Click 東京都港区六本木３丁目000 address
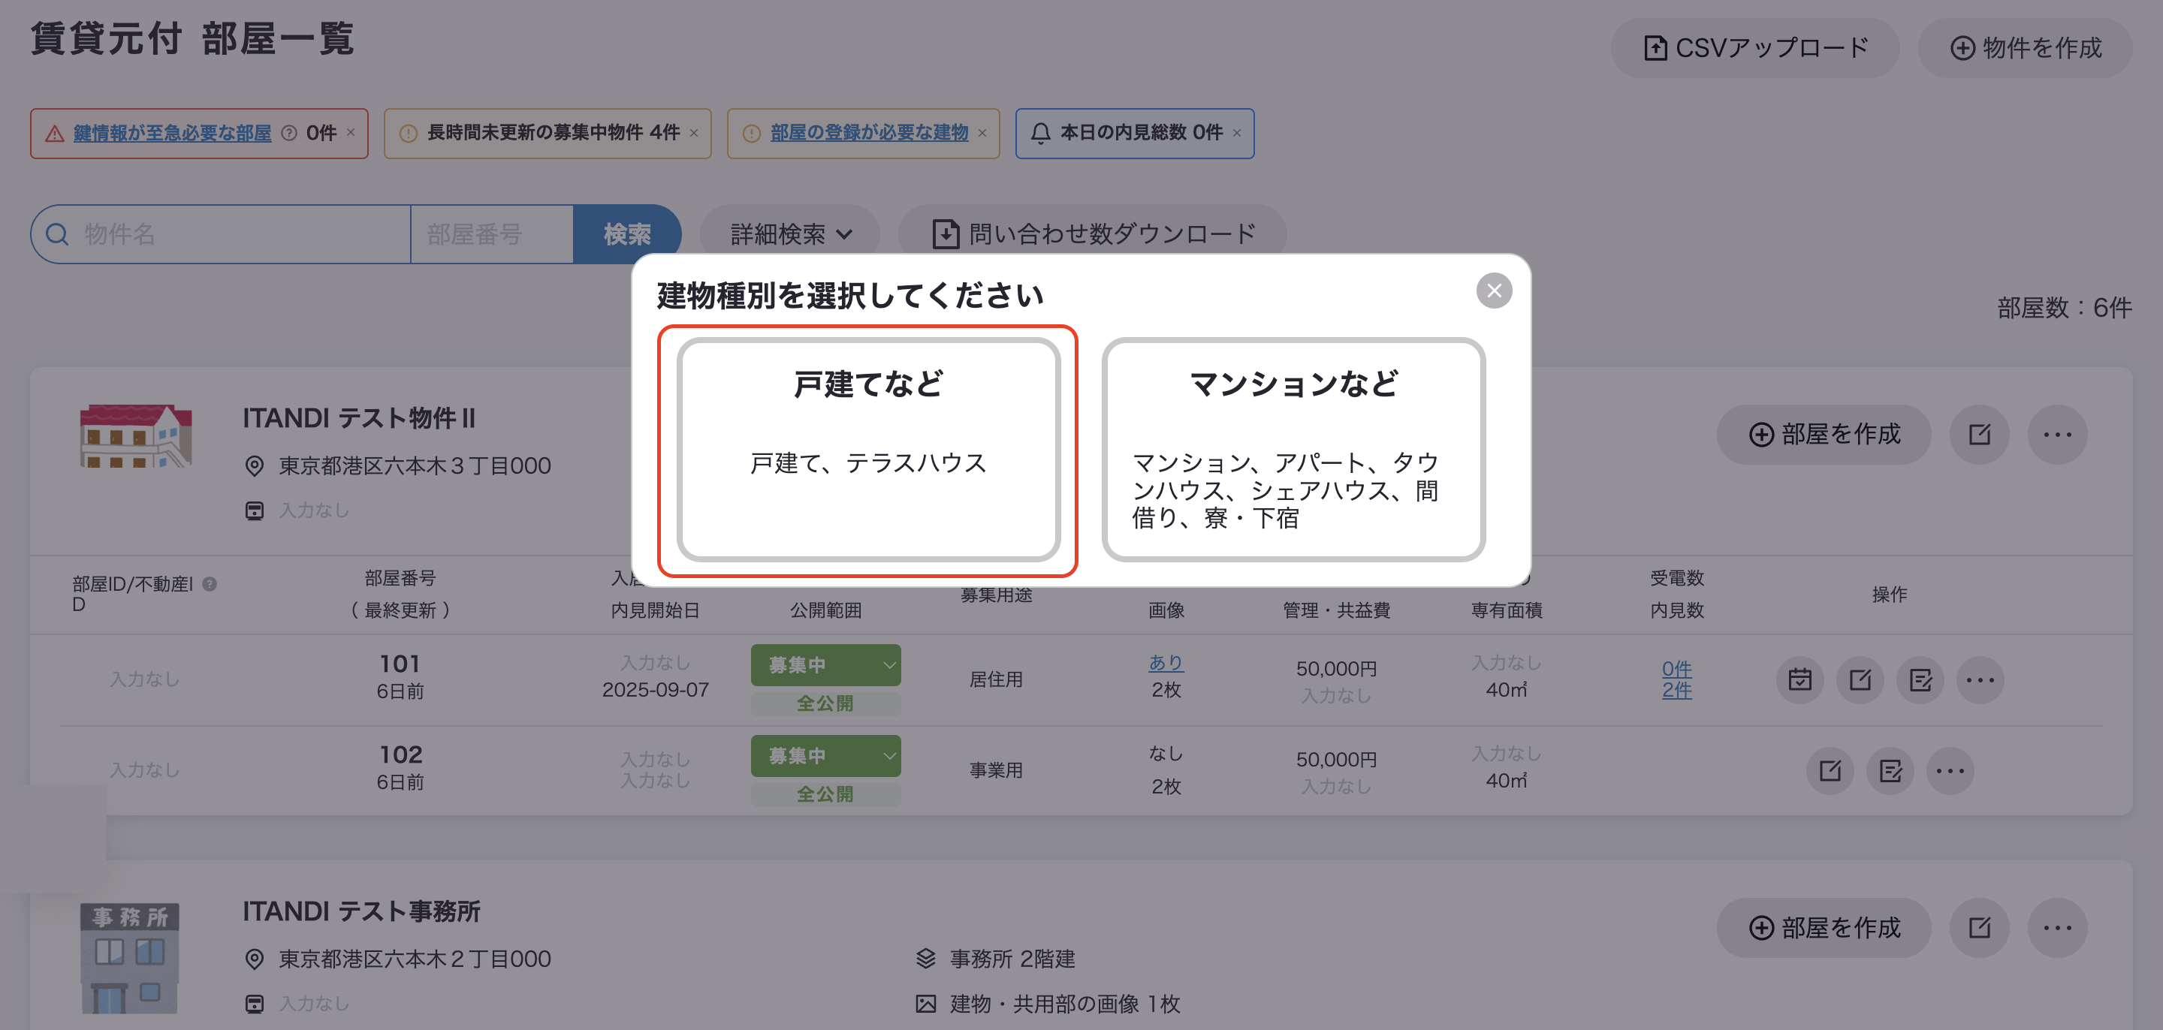Viewport: 2163px width, 1030px height. 415,466
